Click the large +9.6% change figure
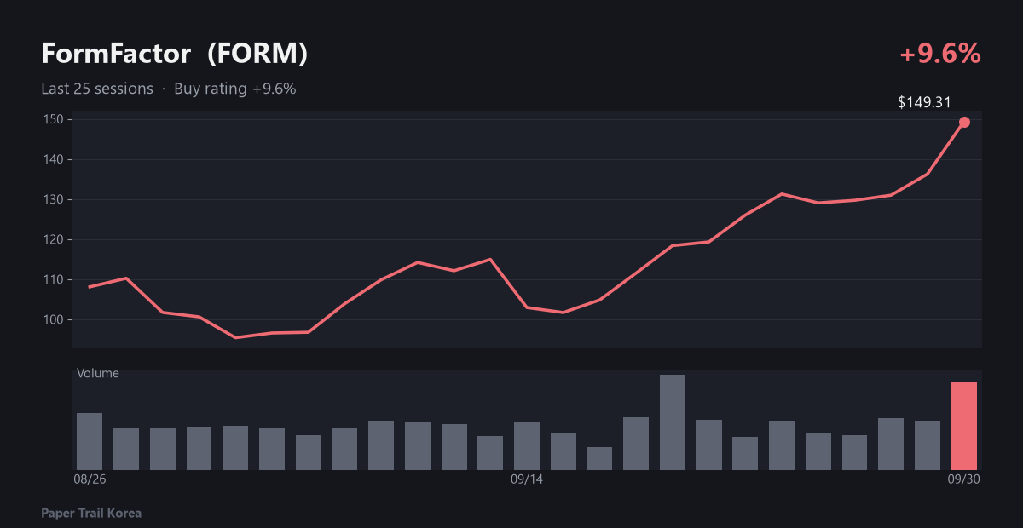 pyautogui.click(x=940, y=54)
